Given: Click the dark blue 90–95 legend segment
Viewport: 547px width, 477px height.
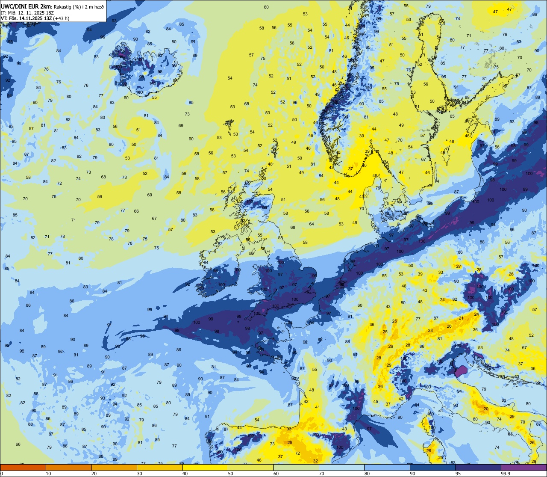Looking at the screenshot, I should (x=432, y=468).
